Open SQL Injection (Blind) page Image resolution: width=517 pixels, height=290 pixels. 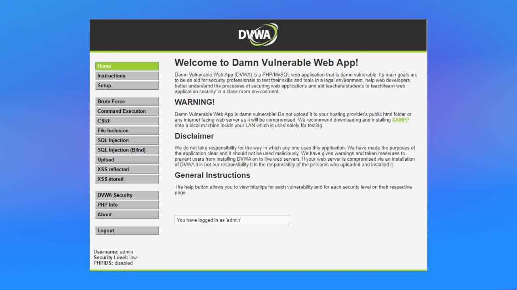point(127,150)
